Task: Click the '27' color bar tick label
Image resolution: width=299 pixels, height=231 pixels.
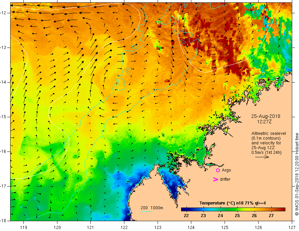Action: point(271,216)
